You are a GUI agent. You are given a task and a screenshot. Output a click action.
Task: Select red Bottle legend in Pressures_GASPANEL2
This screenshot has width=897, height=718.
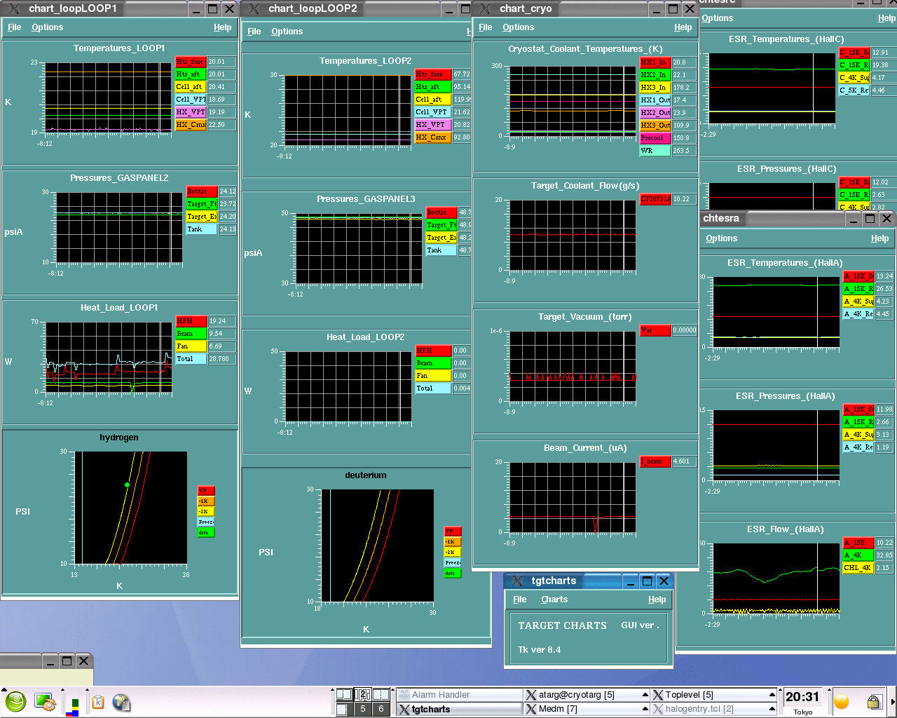(202, 191)
